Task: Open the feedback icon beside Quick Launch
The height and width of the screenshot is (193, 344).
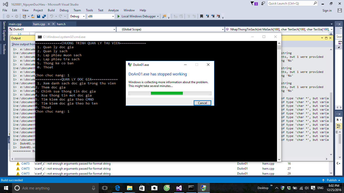Action: point(263,4)
